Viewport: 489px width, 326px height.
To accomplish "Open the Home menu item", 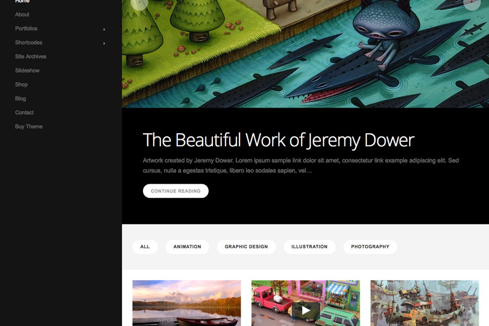I will click(22, 1).
